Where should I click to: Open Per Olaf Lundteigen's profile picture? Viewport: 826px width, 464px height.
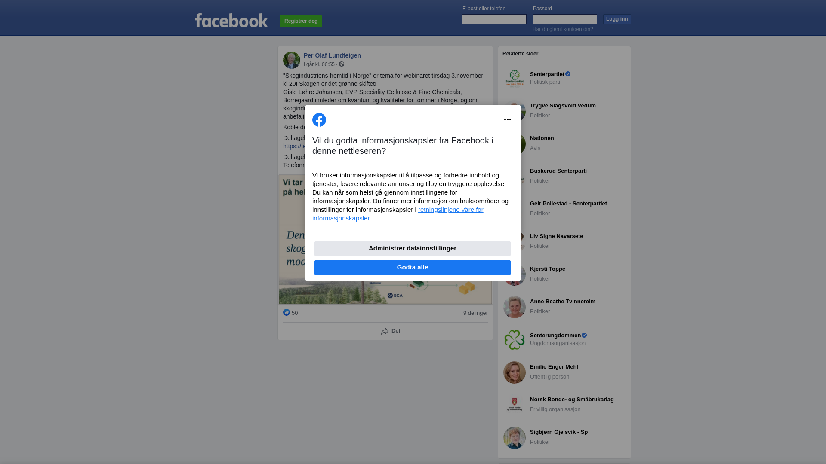point(292,60)
